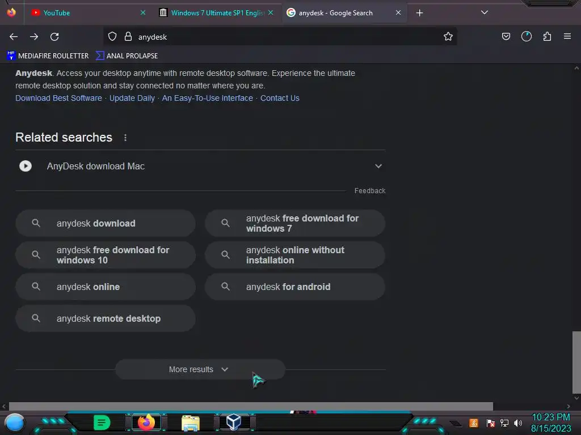
Task: Reload the current page
Action: [x=54, y=37]
